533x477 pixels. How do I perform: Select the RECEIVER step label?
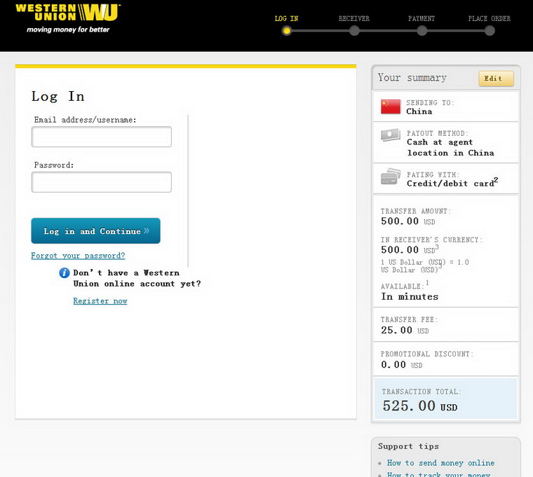[354, 19]
